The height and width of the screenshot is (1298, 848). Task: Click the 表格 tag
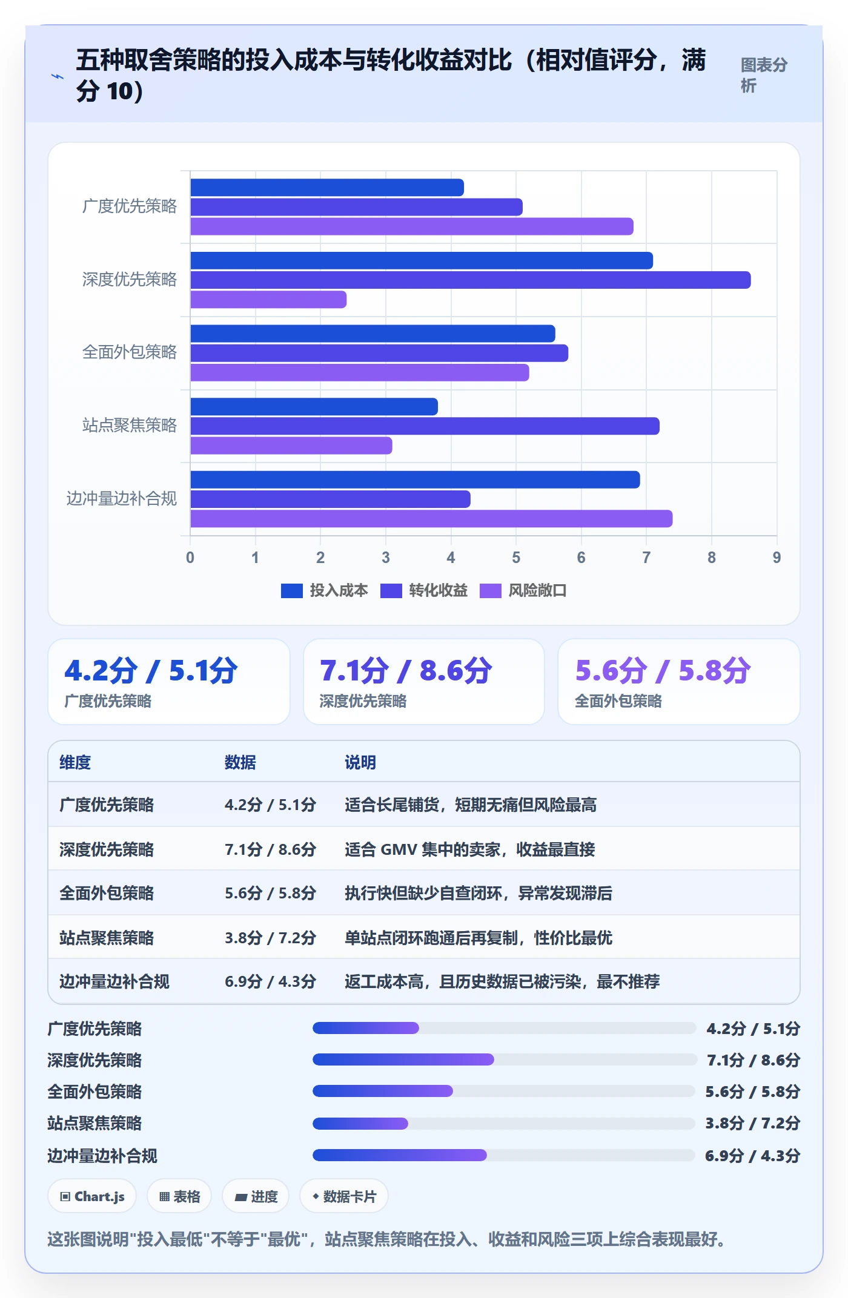point(179,1196)
